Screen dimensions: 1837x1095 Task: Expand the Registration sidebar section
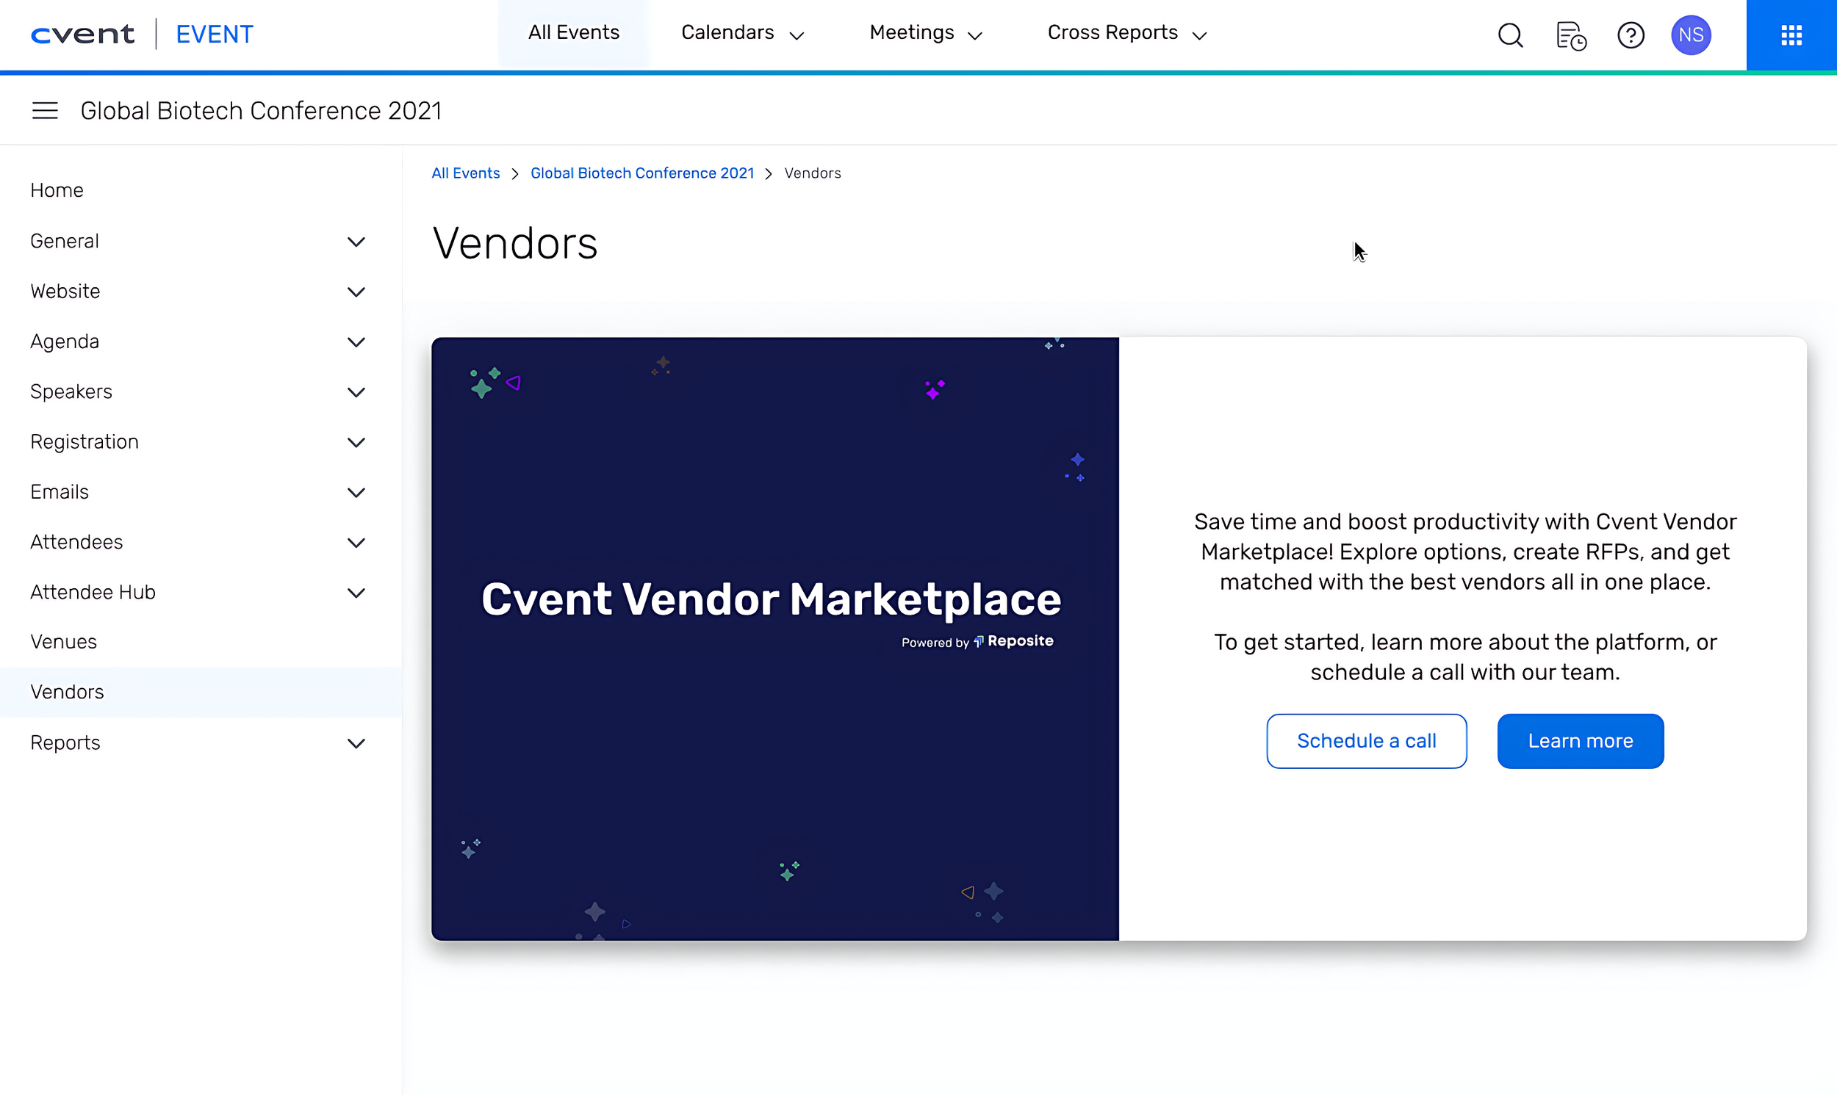click(x=356, y=442)
